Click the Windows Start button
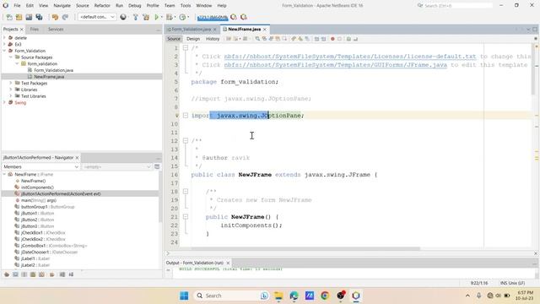Viewport: 540px width, 304px height. tap(184, 296)
